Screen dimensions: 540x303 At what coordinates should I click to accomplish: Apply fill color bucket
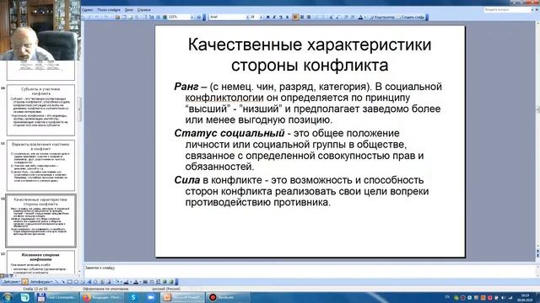coord(116,282)
